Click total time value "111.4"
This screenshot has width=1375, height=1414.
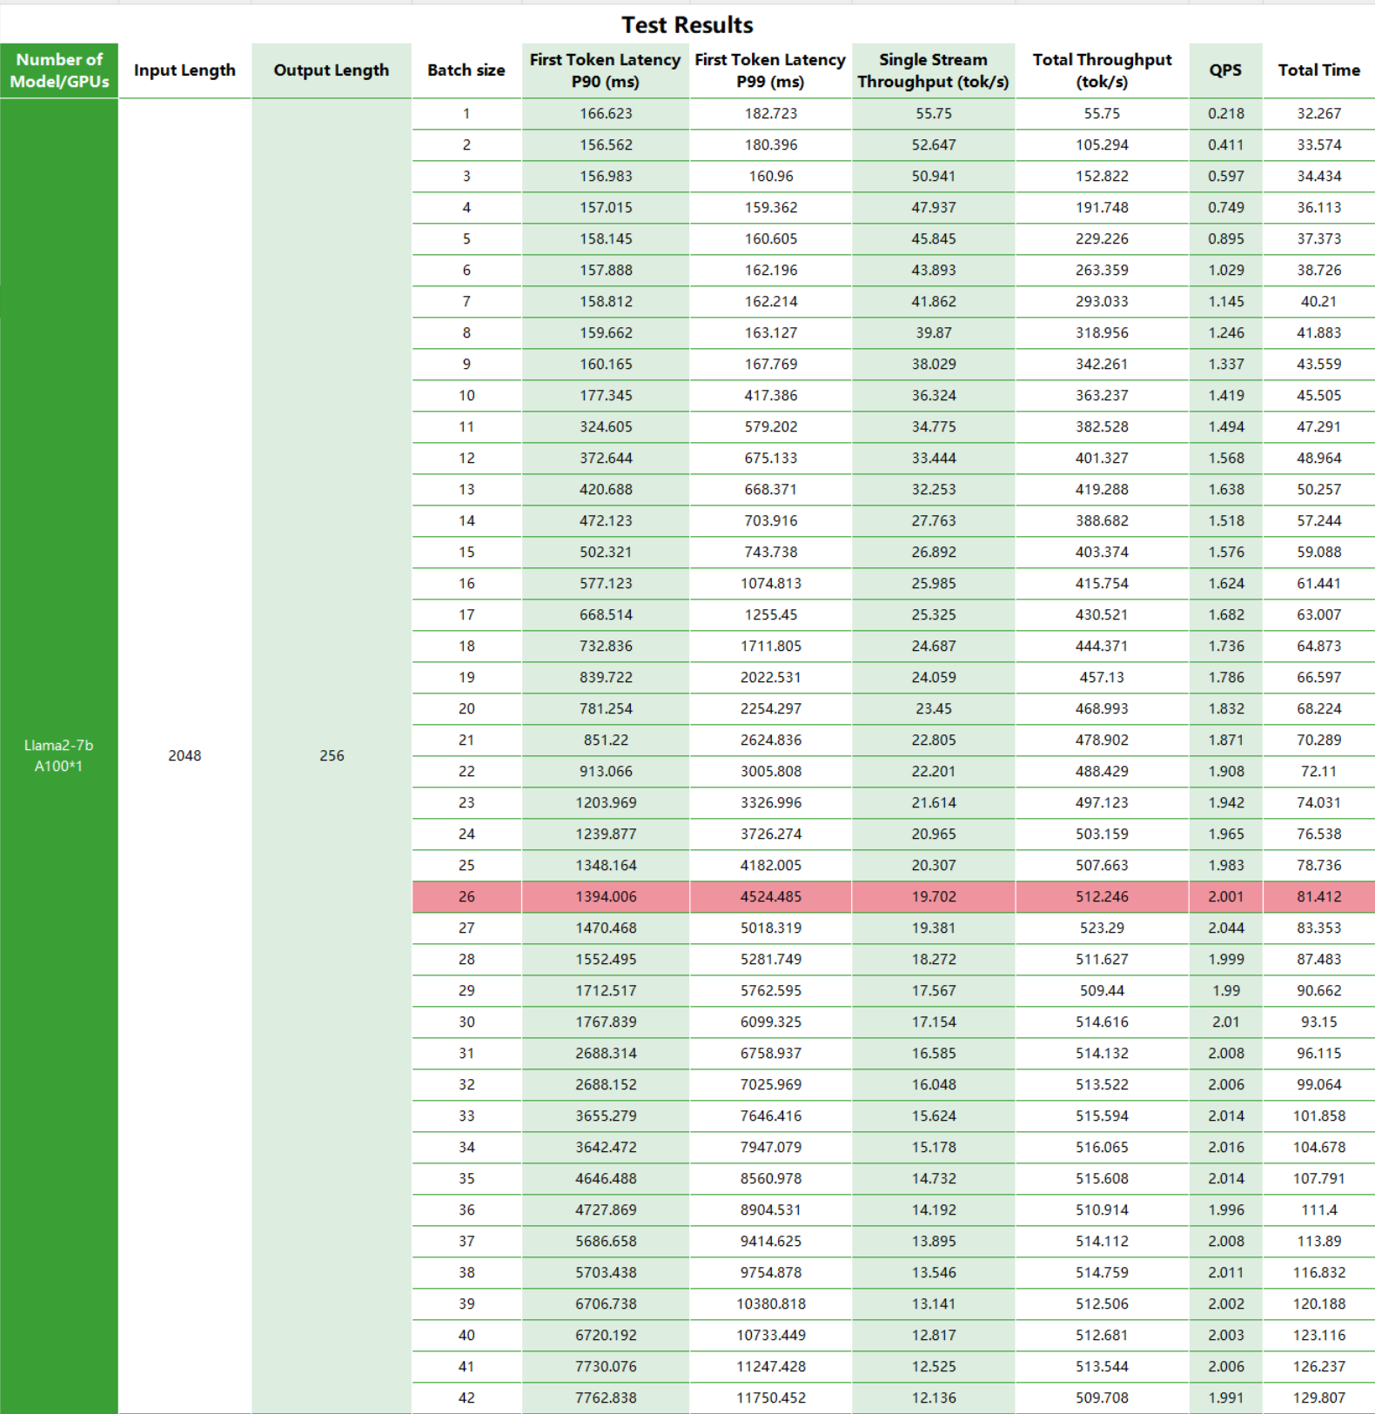tap(1318, 1210)
